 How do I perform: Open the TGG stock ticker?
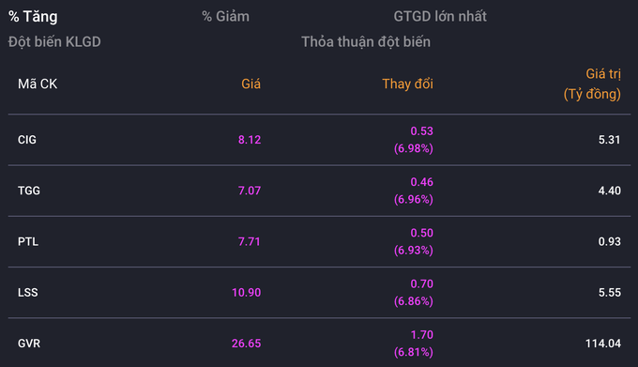(x=29, y=191)
